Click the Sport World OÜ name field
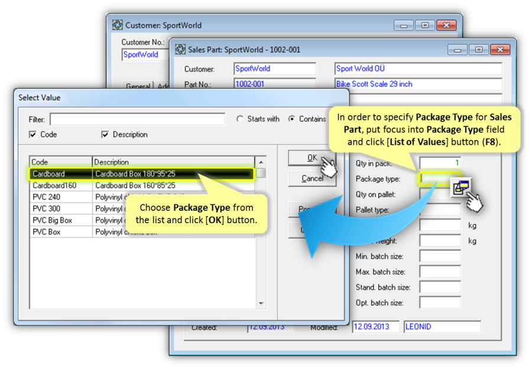The image size is (530, 369). click(418, 68)
